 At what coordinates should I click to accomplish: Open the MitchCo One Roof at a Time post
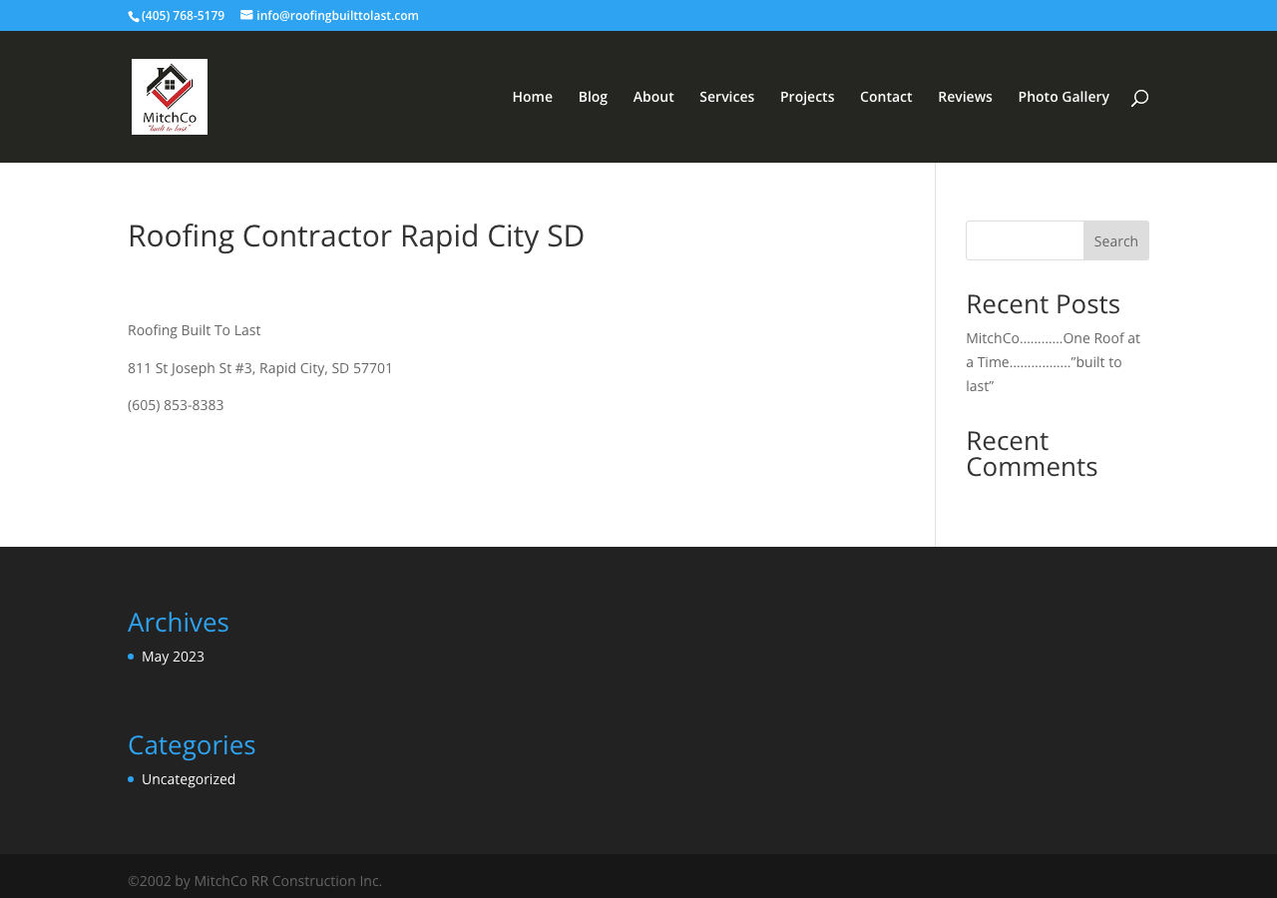pyautogui.click(x=1053, y=362)
